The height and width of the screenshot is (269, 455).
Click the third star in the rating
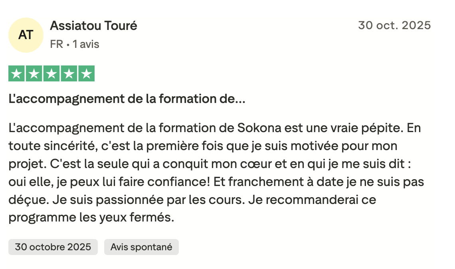tap(51, 74)
